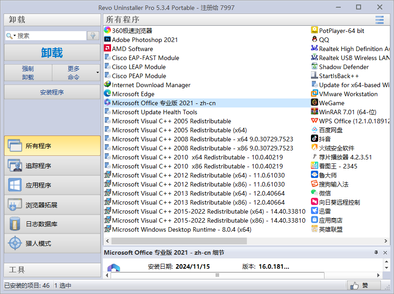Click the AMD Software icon
Image resolution: width=394 pixels, height=294 pixels.
(107, 48)
